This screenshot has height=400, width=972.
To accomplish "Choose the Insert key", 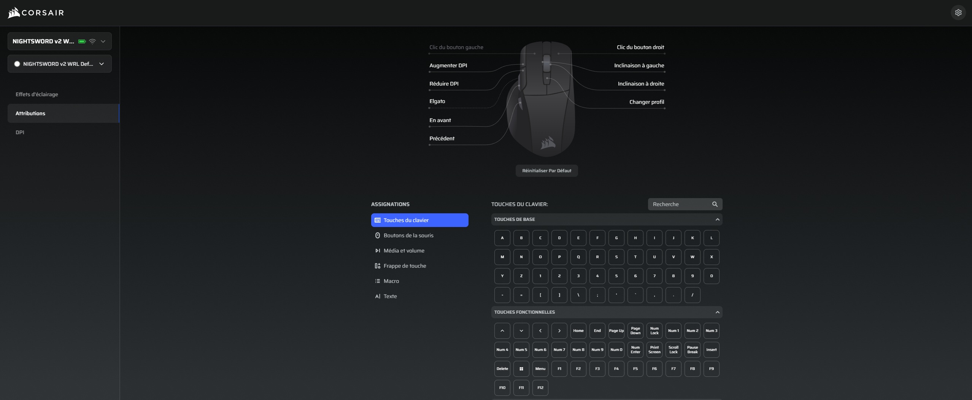I will coord(712,350).
